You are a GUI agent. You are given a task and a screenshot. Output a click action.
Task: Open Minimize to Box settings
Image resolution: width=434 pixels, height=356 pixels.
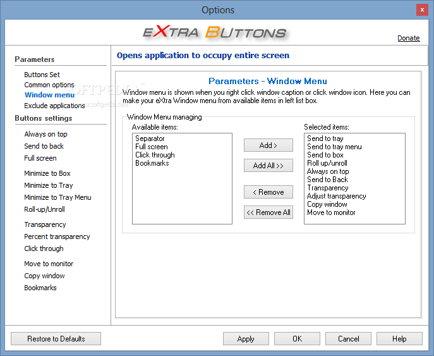tap(47, 173)
